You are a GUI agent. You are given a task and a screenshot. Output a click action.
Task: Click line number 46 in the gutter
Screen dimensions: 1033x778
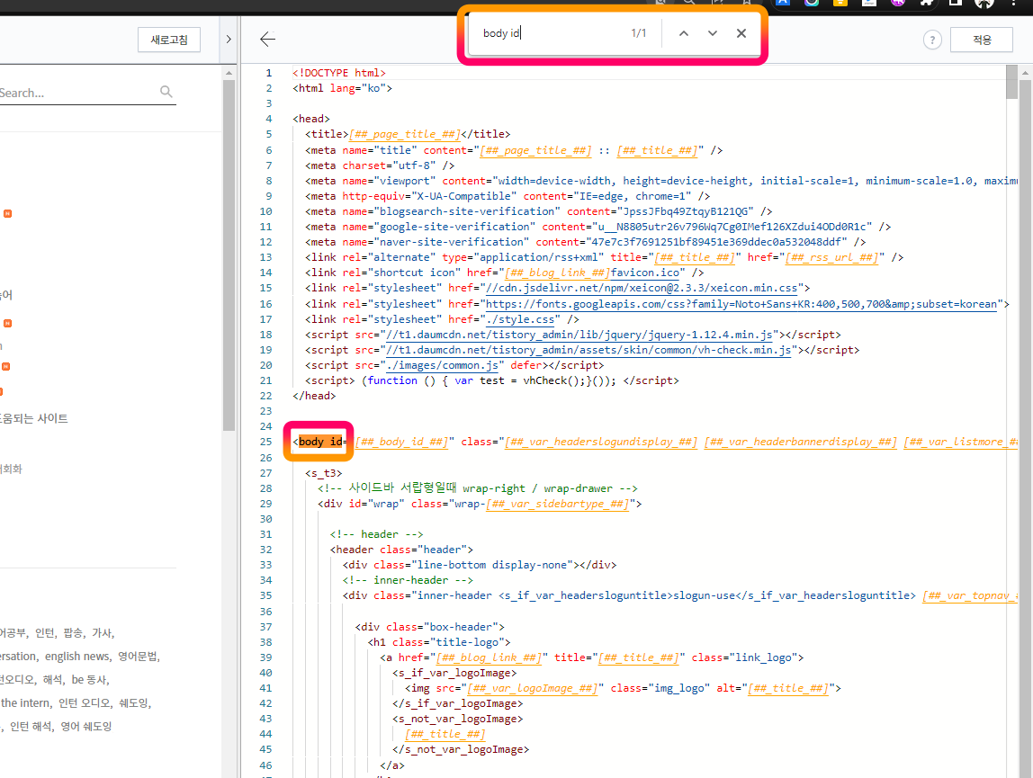(265, 765)
